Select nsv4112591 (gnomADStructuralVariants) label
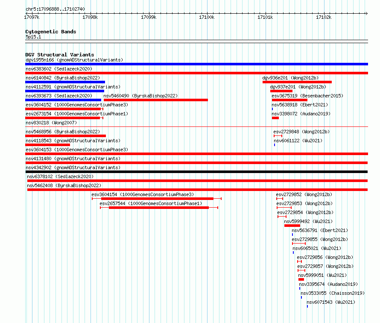 [x=73, y=87]
